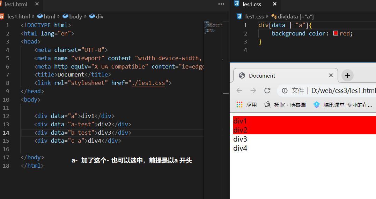Click CSS line number 1

pyautogui.click(x=245, y=25)
